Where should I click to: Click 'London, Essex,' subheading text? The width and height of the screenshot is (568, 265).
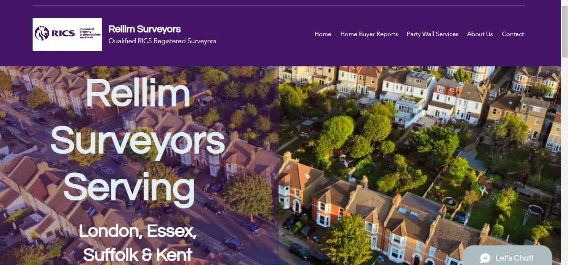pos(138,231)
